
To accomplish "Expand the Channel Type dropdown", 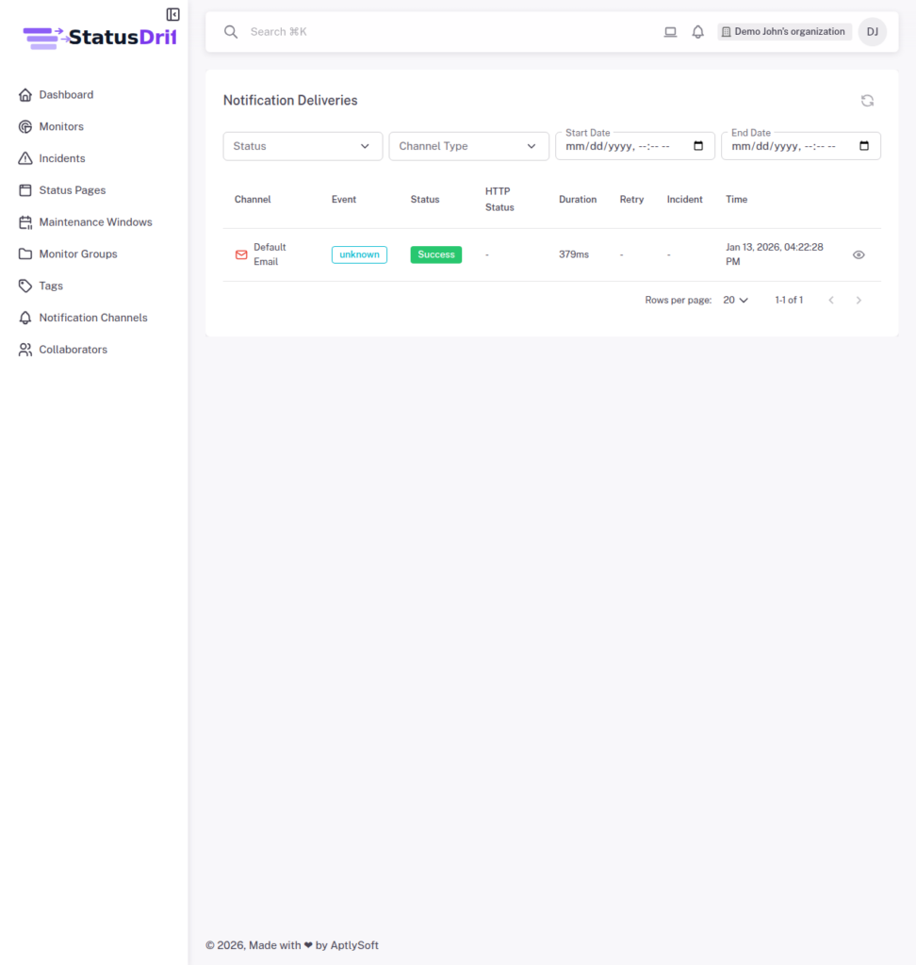I will tap(468, 146).
